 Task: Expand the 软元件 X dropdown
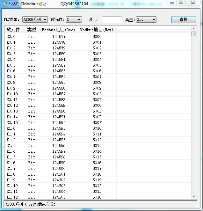tap(74, 20)
